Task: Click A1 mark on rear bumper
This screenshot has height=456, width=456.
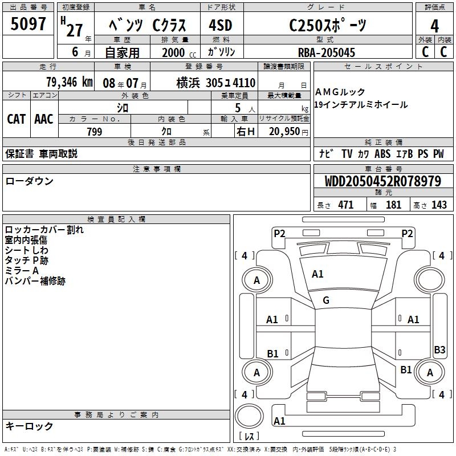Action: (279, 421)
